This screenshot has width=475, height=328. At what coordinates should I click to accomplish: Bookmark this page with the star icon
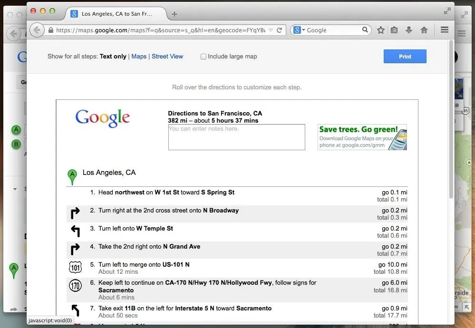(381, 30)
